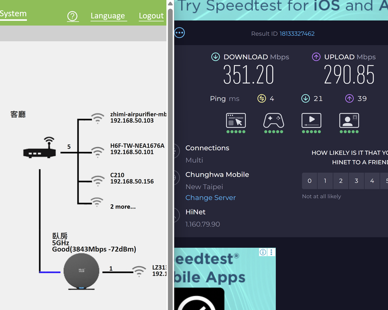Click Wi-Fi icon of H6F-TW-NEA1676A client
Image resolution: width=388 pixels, height=310 pixels.
point(97,152)
